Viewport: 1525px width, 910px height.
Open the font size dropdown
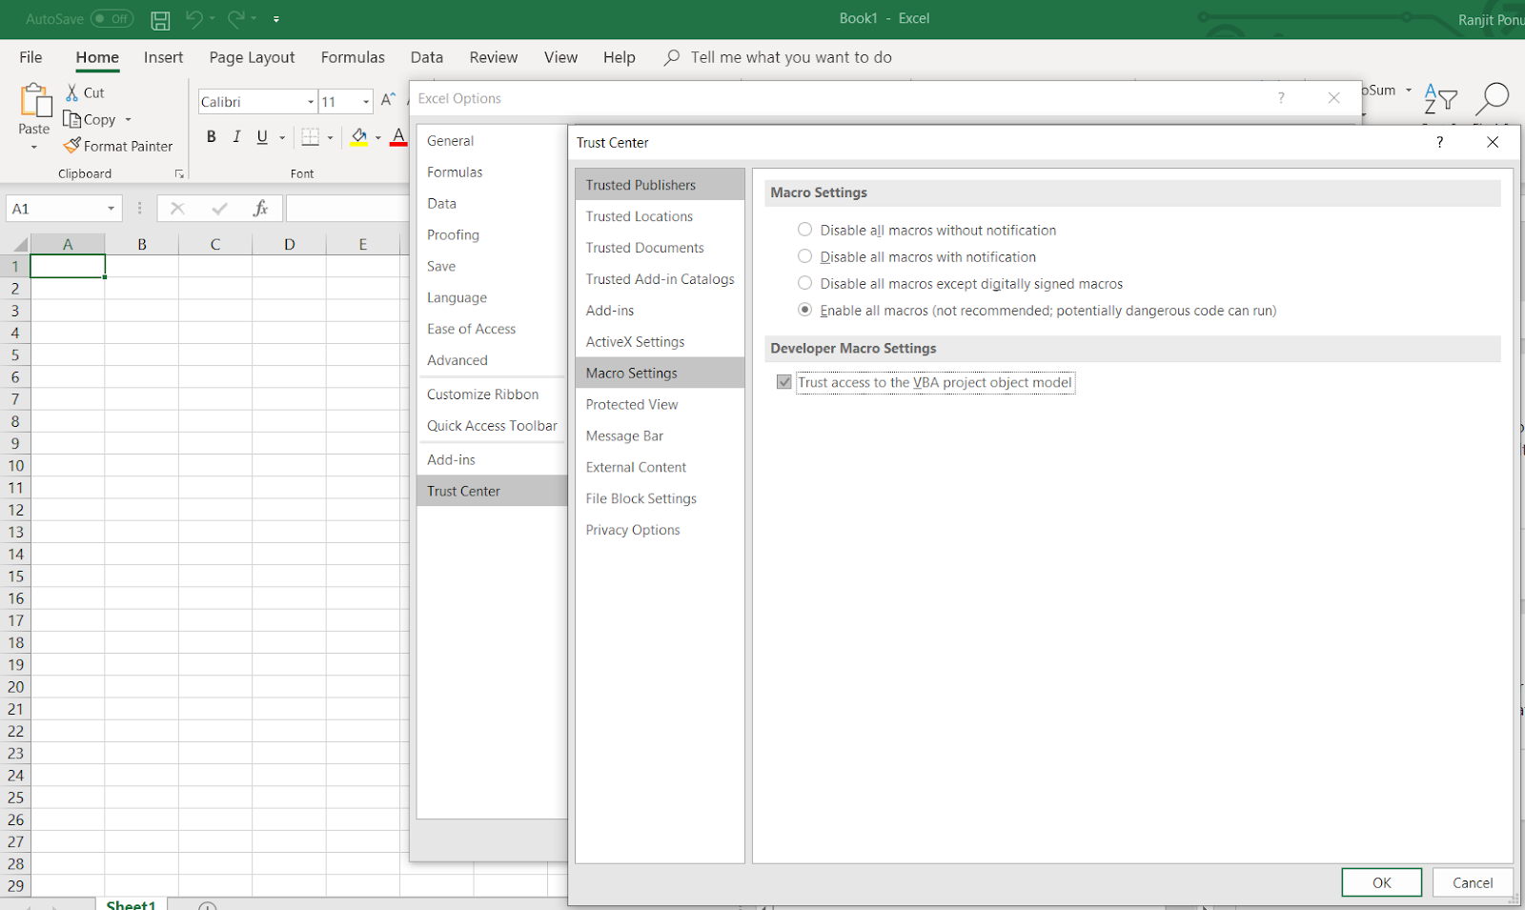point(364,101)
